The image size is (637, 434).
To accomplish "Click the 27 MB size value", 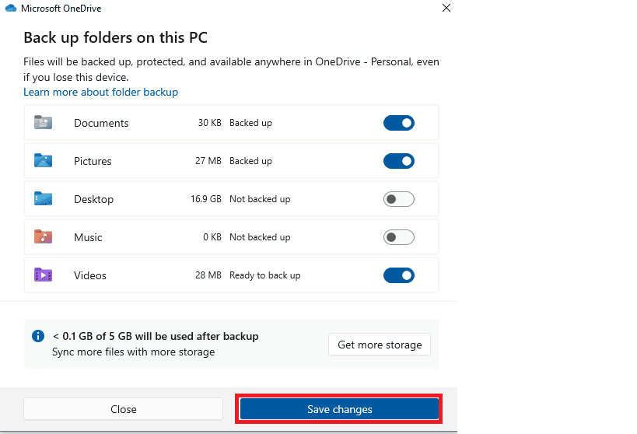I will point(208,161).
